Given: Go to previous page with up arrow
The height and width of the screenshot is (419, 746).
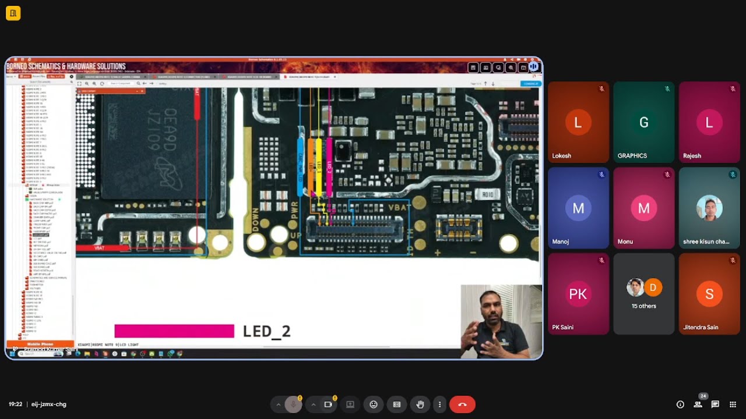Looking at the screenshot, I should coord(485,84).
